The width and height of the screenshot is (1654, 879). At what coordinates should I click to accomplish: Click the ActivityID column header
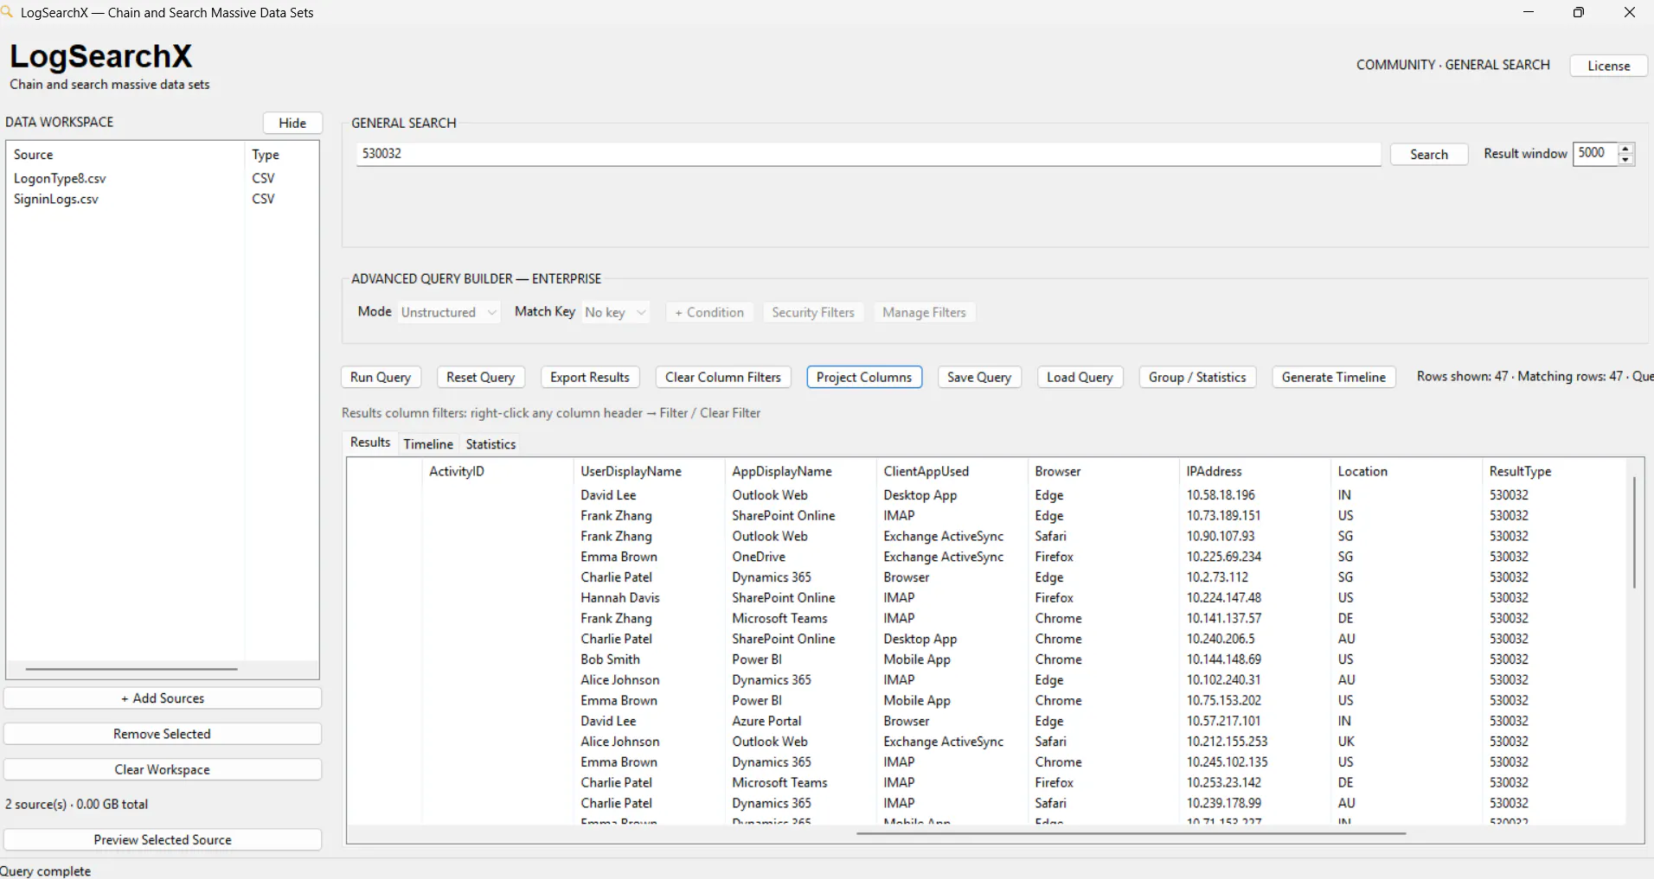coord(497,471)
